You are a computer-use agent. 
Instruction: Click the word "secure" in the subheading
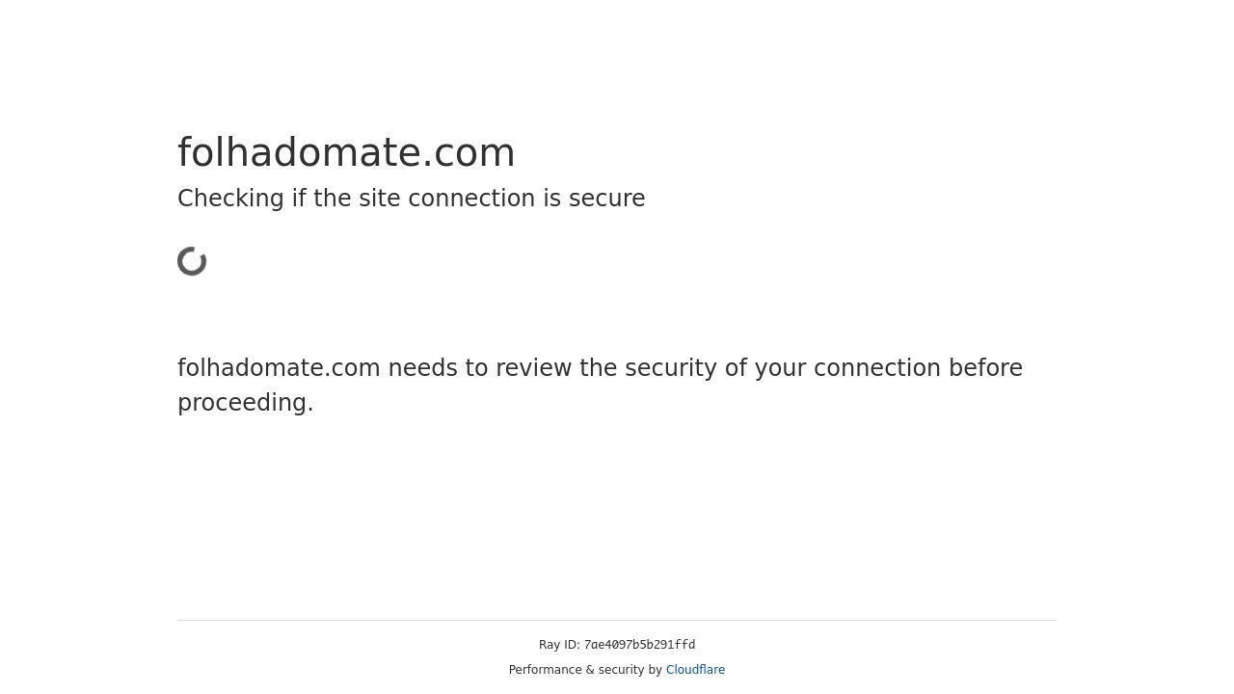pyautogui.click(x=606, y=199)
